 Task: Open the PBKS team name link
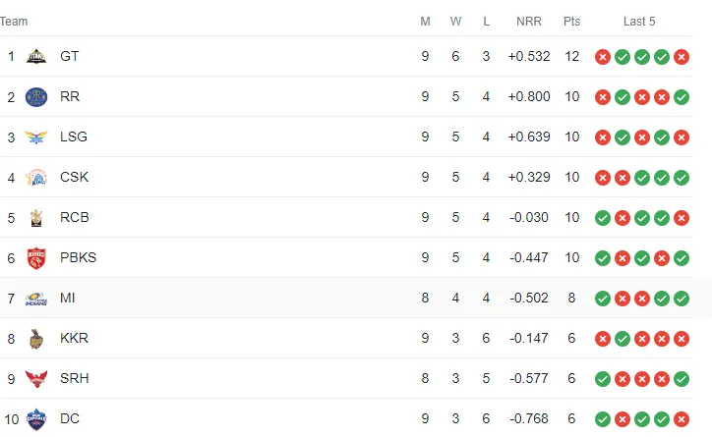78,257
